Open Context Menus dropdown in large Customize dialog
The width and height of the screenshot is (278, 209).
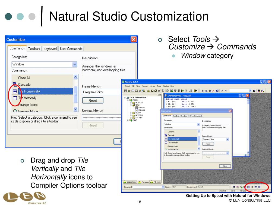point(102,118)
